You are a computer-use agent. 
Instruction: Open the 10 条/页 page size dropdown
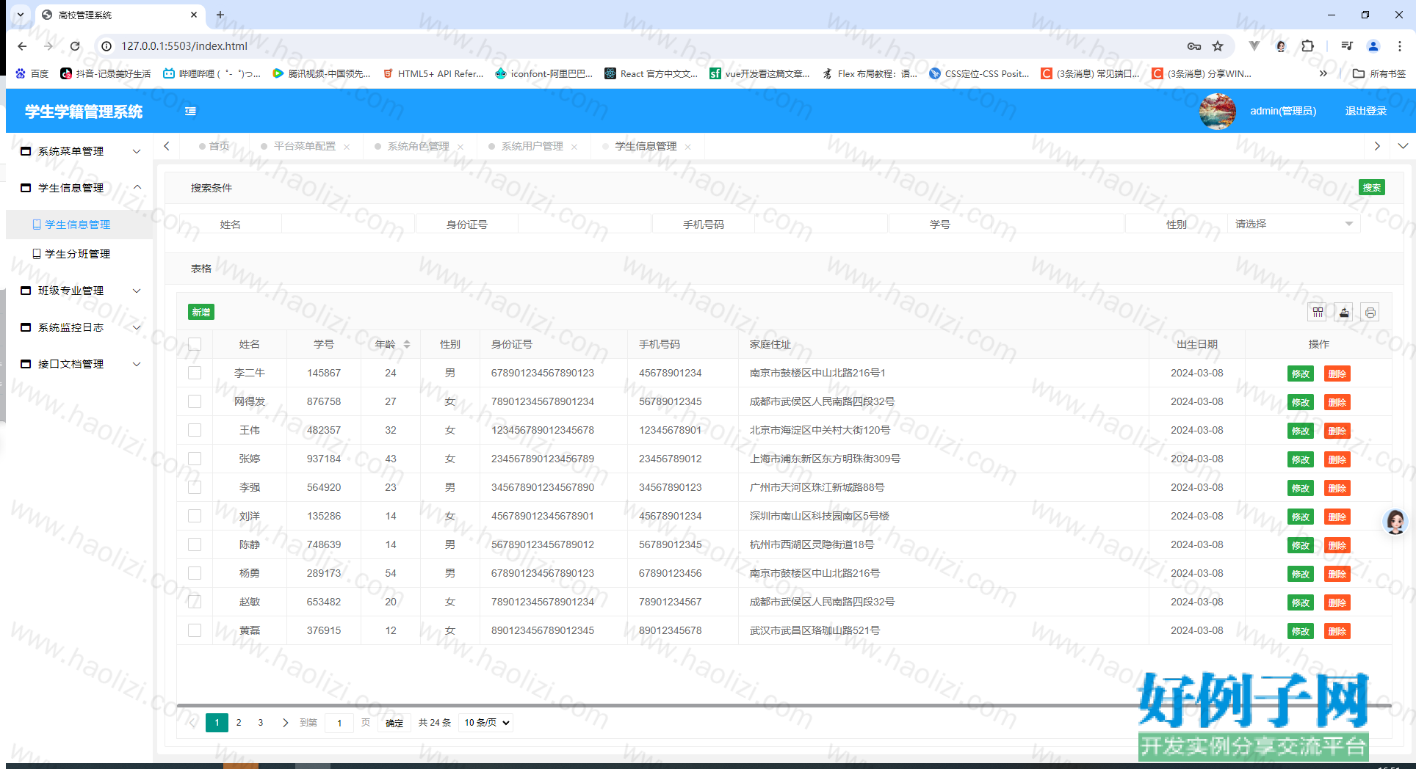pyautogui.click(x=485, y=723)
